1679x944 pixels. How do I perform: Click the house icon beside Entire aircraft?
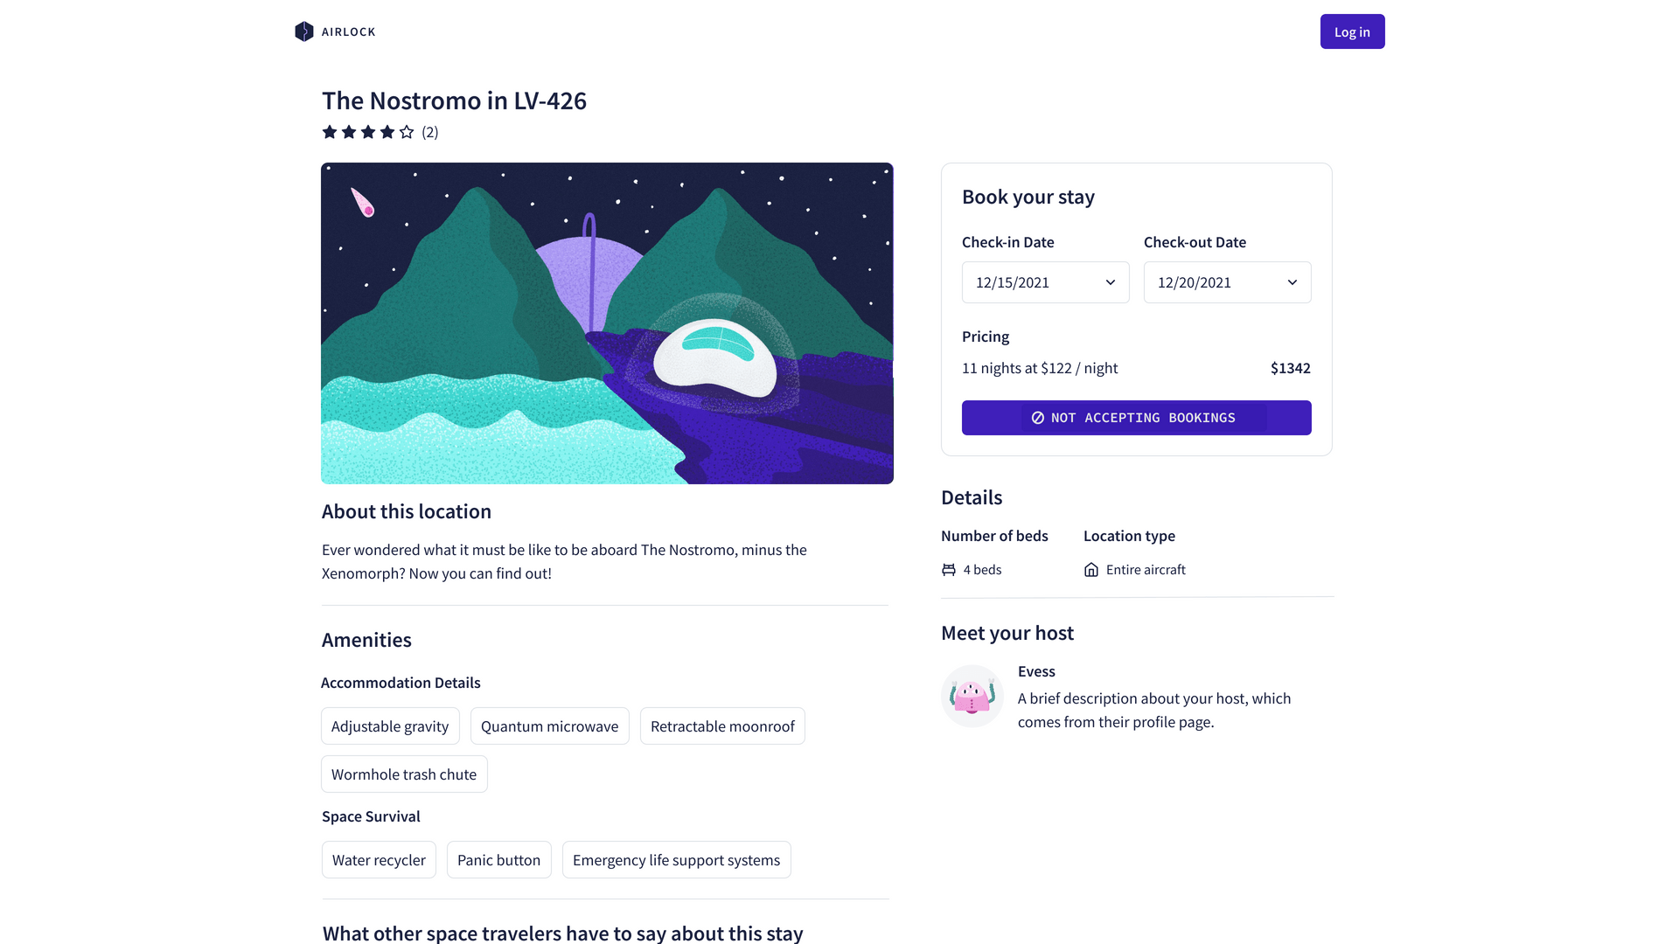1091,570
